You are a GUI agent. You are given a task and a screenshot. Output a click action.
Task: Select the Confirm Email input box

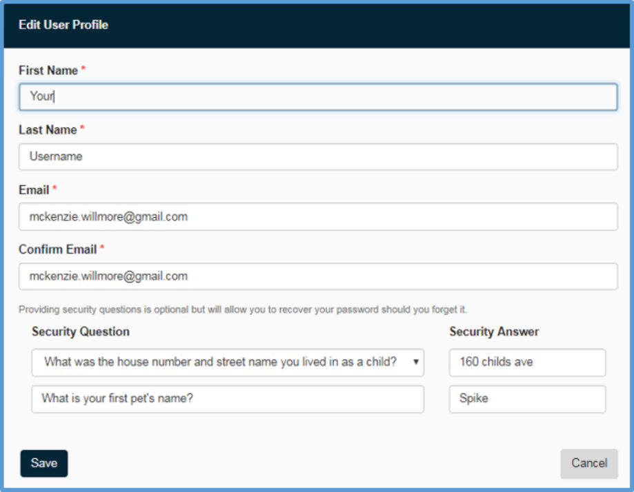pyautogui.click(x=317, y=276)
